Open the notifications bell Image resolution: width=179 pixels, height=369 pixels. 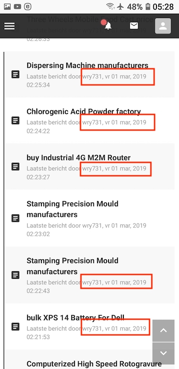pyautogui.click(x=108, y=25)
